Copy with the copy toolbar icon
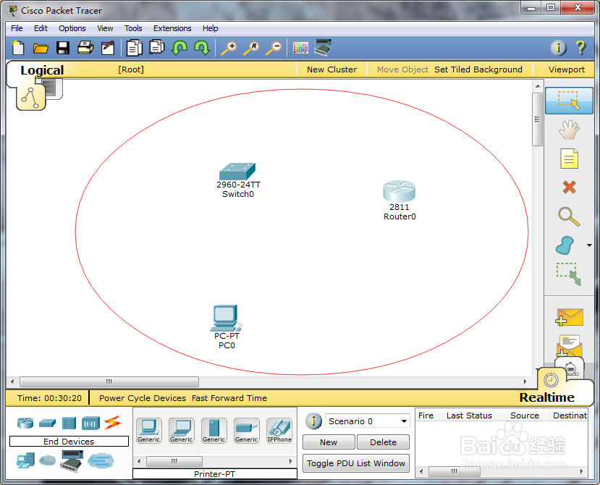 135,48
